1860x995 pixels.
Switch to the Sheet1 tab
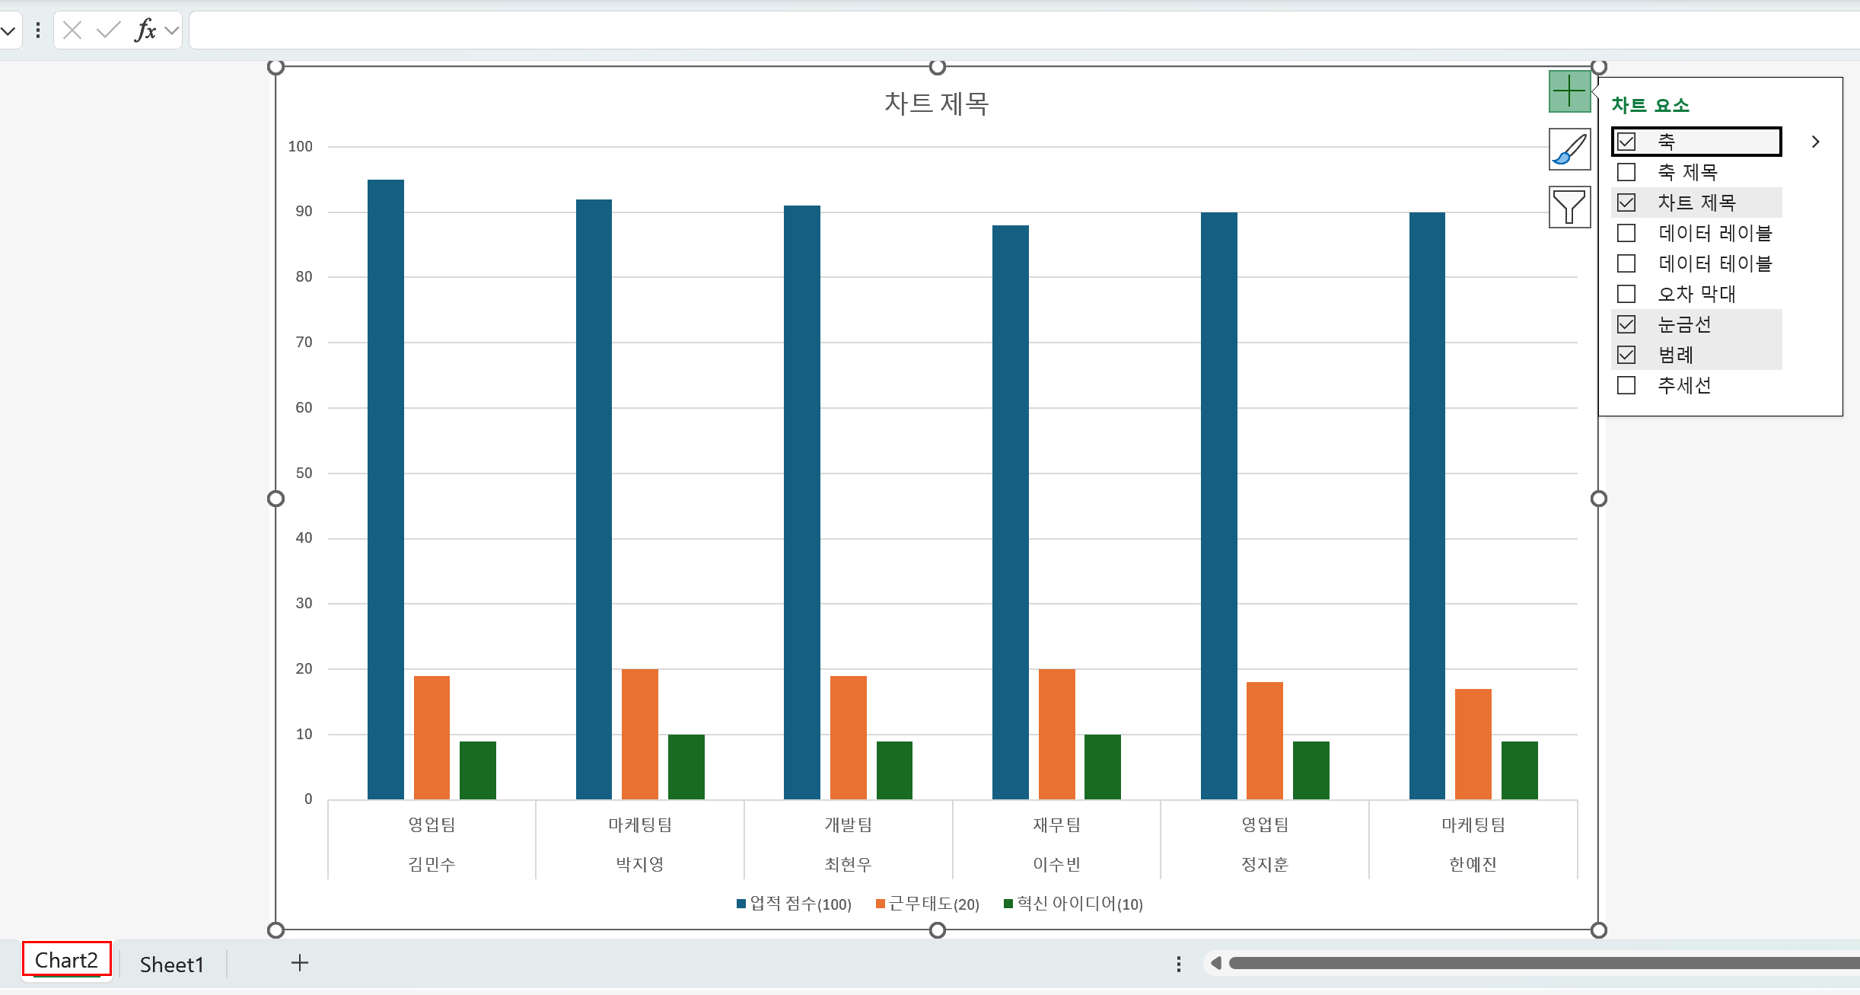pyautogui.click(x=172, y=965)
